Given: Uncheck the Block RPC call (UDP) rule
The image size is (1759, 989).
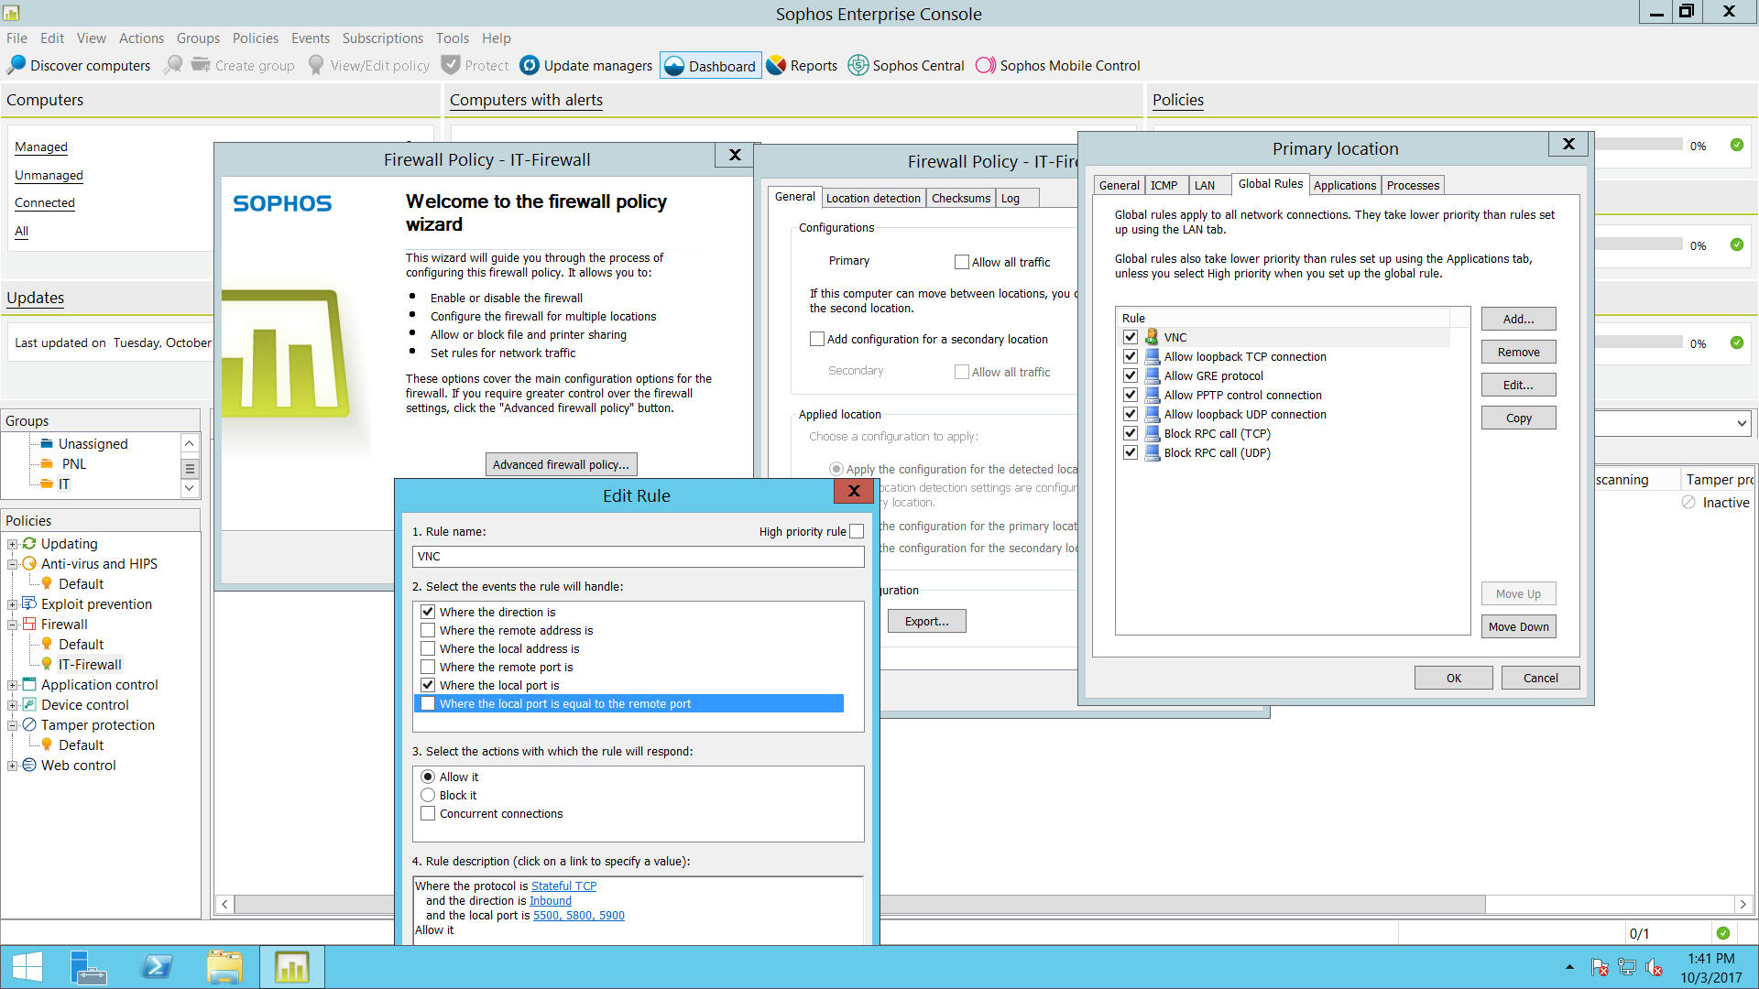Looking at the screenshot, I should point(1131,452).
